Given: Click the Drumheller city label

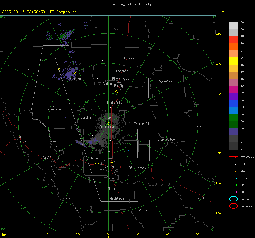Looking at the screenshot, I should point(166,140).
